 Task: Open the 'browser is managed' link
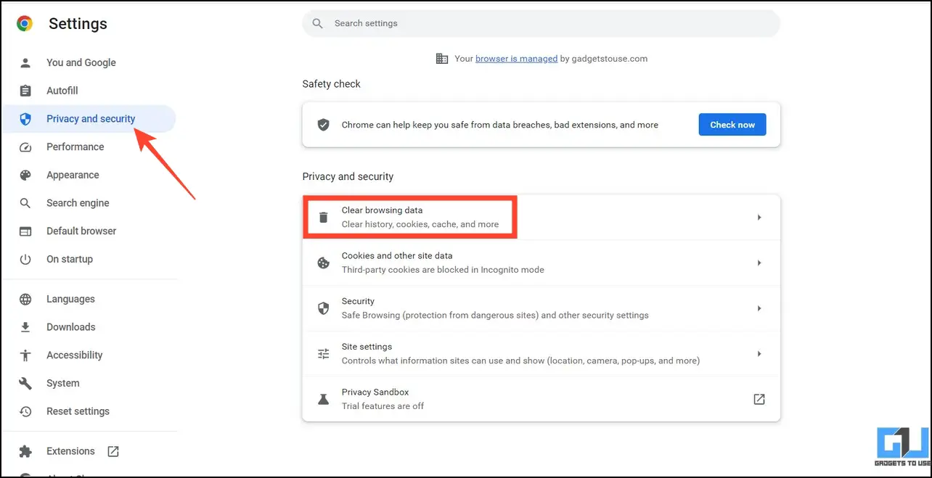[516, 59]
